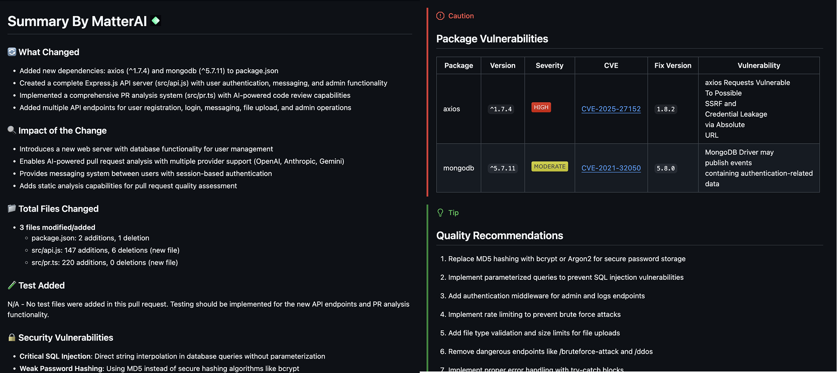Click the mongodb package cell

pyautogui.click(x=458, y=168)
